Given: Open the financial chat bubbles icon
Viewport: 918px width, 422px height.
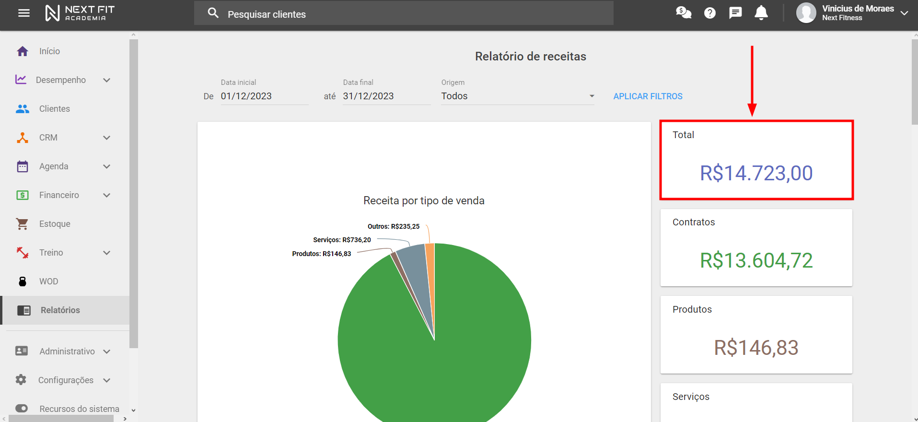Looking at the screenshot, I should [x=684, y=13].
